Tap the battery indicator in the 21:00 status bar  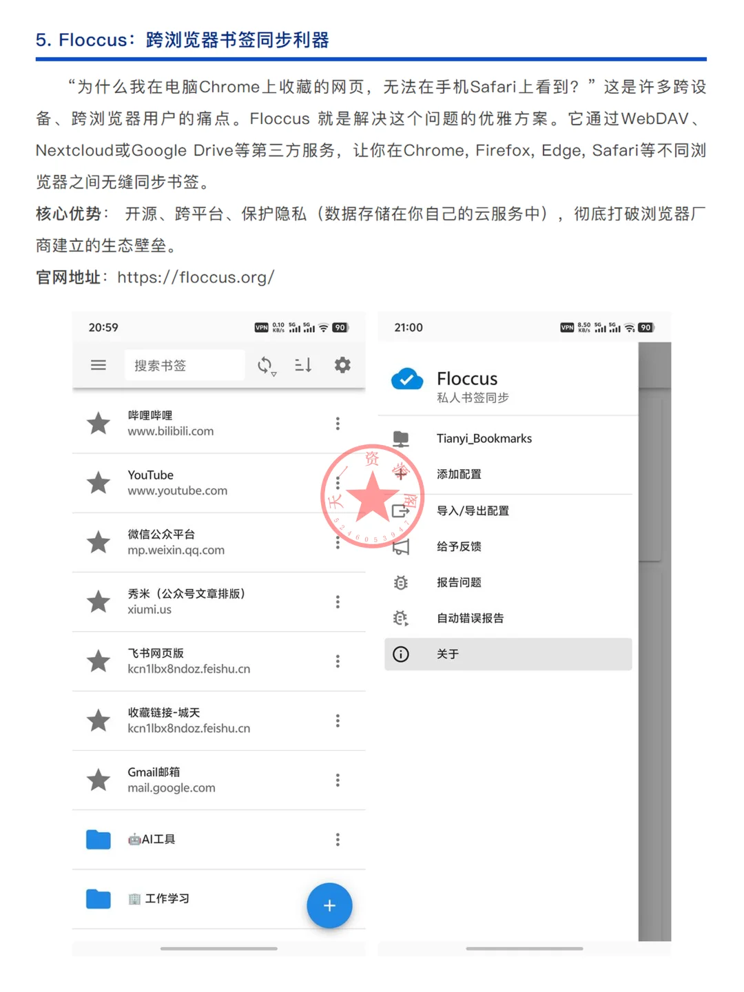click(645, 327)
